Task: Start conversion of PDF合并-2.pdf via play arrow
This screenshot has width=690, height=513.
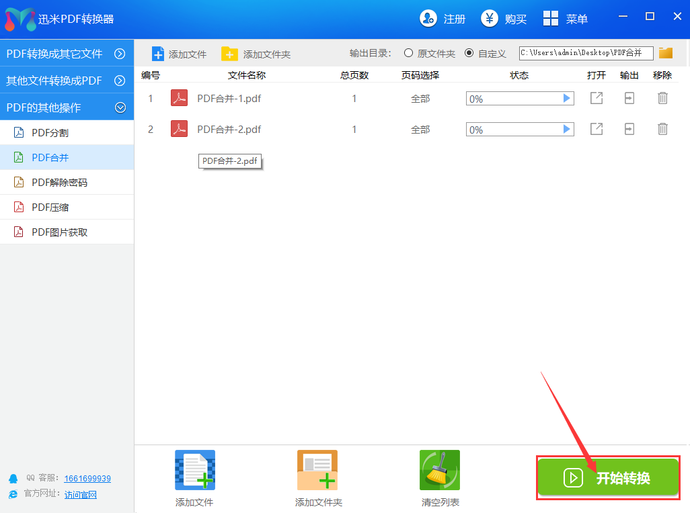Action: [x=567, y=129]
